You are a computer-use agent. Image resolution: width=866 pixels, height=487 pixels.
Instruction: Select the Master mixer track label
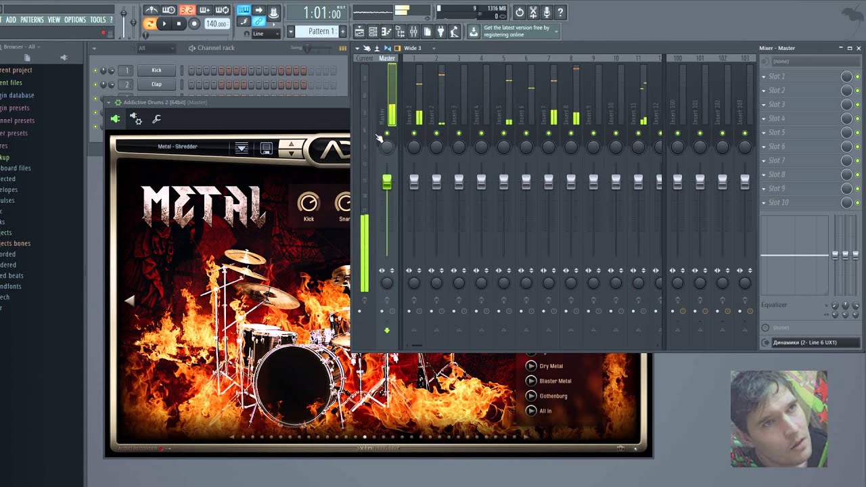(387, 59)
